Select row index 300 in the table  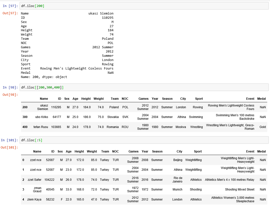25,117
